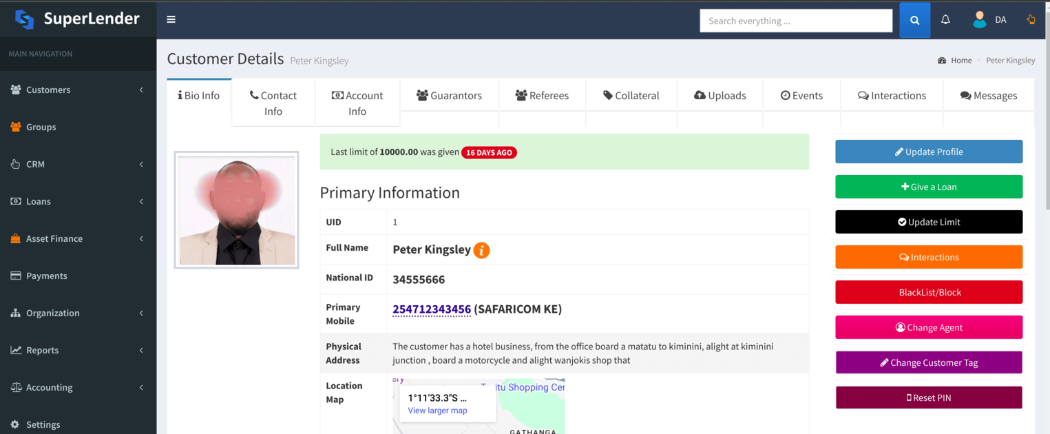1050x434 pixels.
Task: Click the purple Change Customer Tag button
Action: [929, 362]
